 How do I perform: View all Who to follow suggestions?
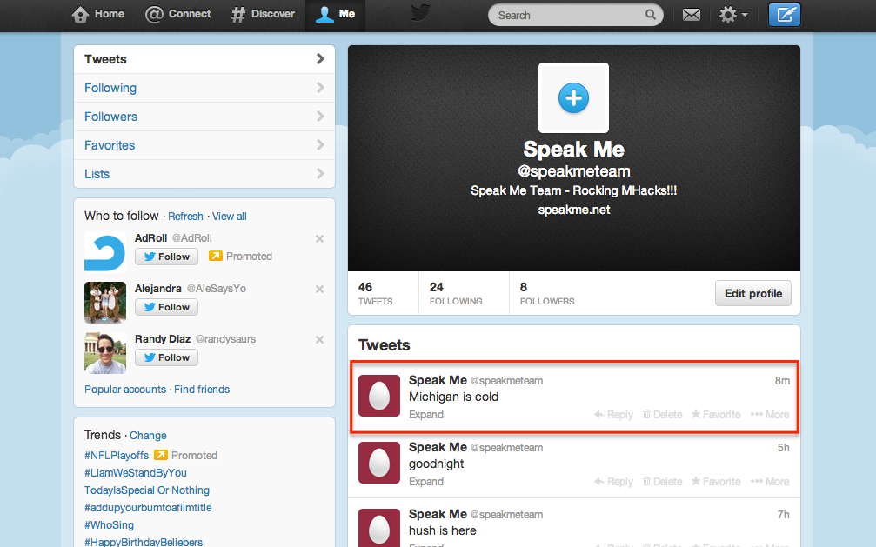(x=229, y=217)
